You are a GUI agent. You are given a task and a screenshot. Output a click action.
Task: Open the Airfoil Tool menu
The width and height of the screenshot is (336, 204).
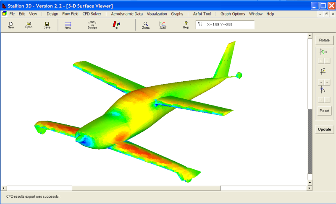pyautogui.click(x=202, y=14)
